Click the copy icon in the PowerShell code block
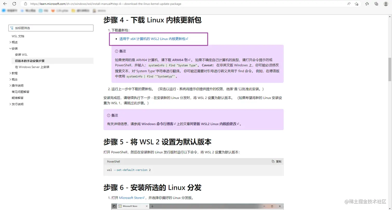Viewport: 392px width, 210px height. (273, 161)
